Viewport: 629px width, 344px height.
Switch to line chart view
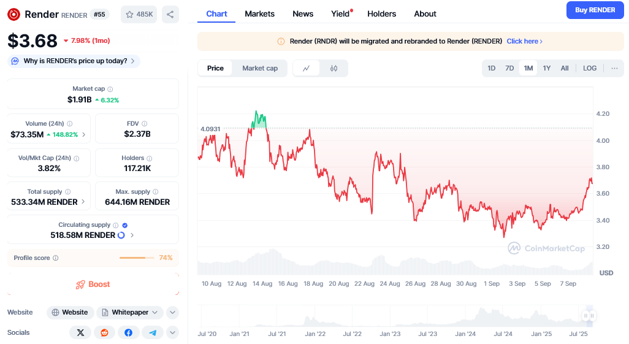click(307, 68)
